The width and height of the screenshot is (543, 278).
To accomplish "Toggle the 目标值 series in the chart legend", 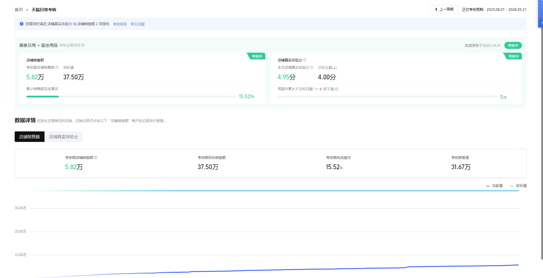I will (518, 186).
